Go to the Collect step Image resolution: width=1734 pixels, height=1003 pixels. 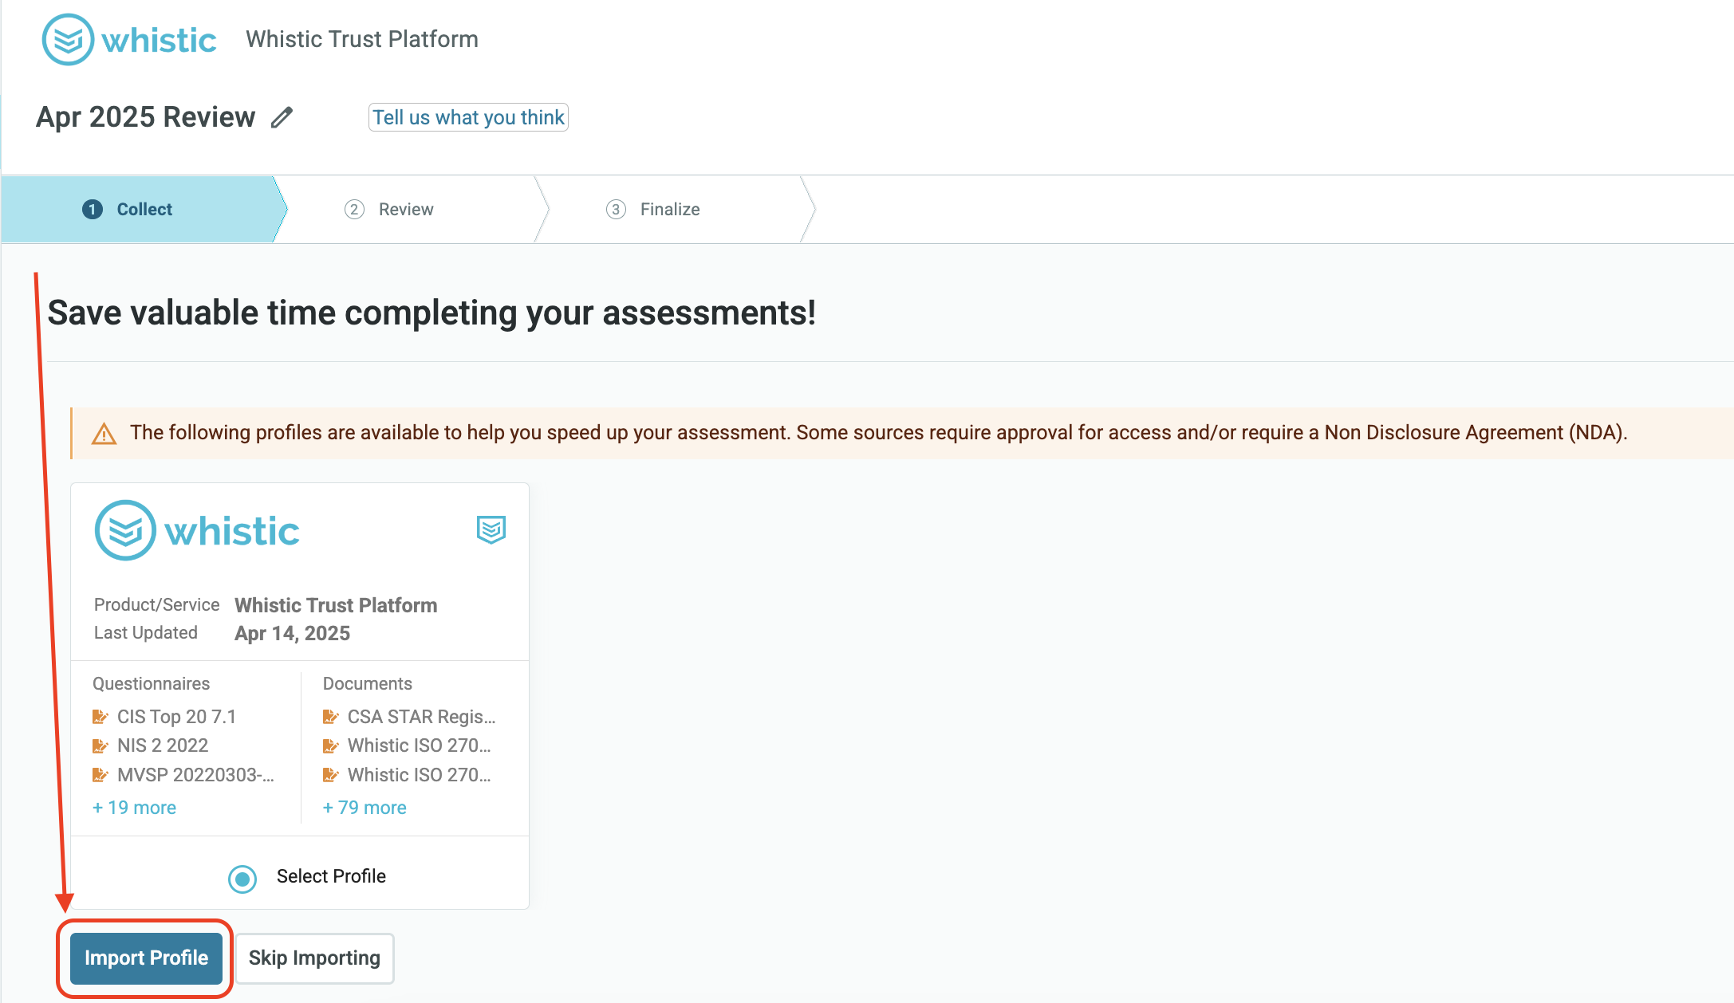[144, 209]
